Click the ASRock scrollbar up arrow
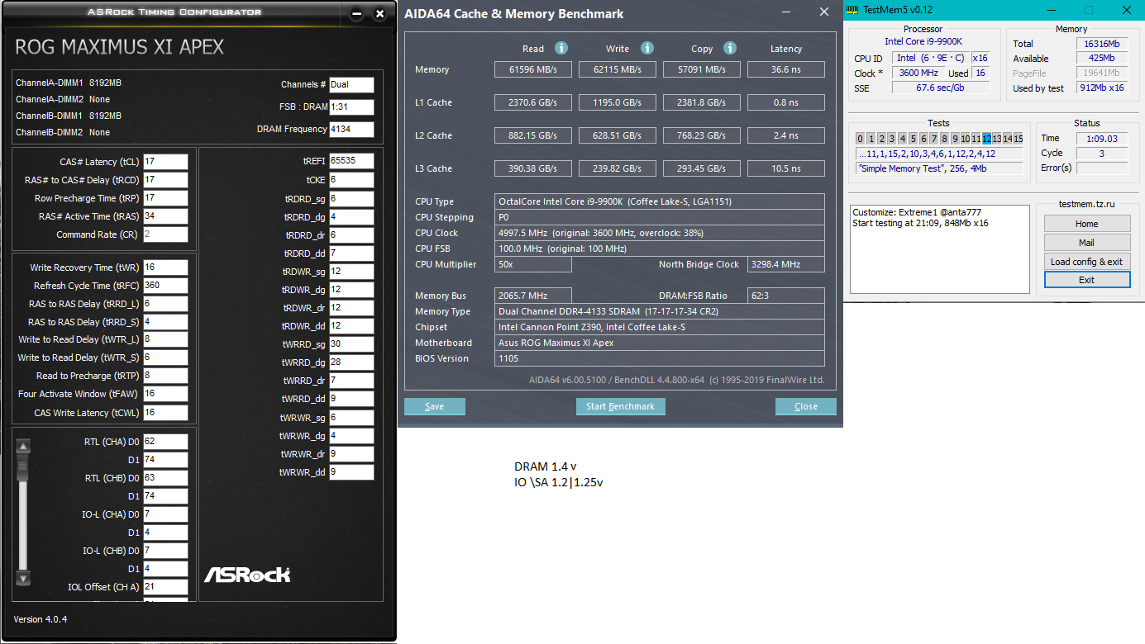1145x644 pixels. tap(23, 447)
